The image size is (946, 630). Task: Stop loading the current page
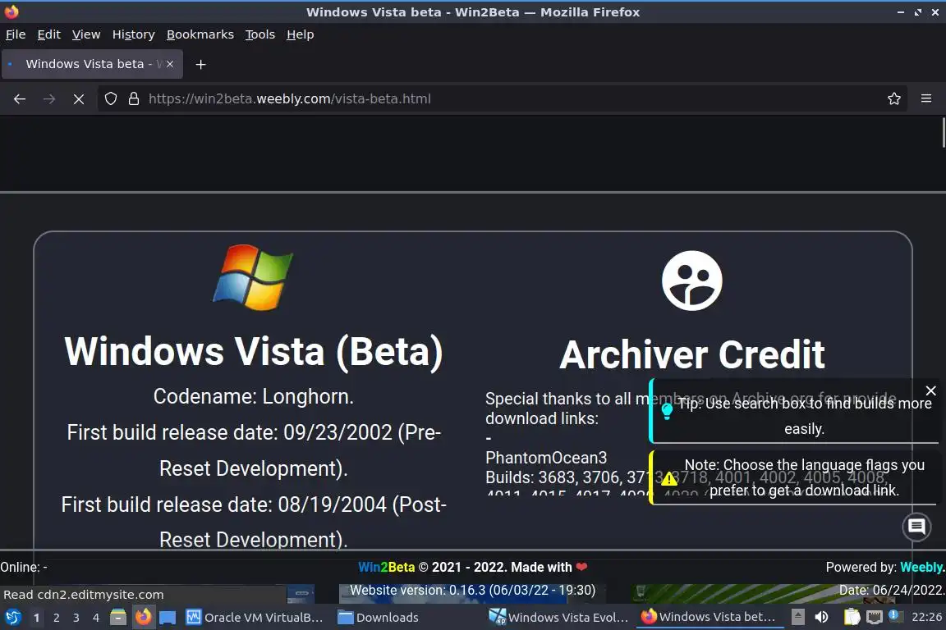coord(79,99)
